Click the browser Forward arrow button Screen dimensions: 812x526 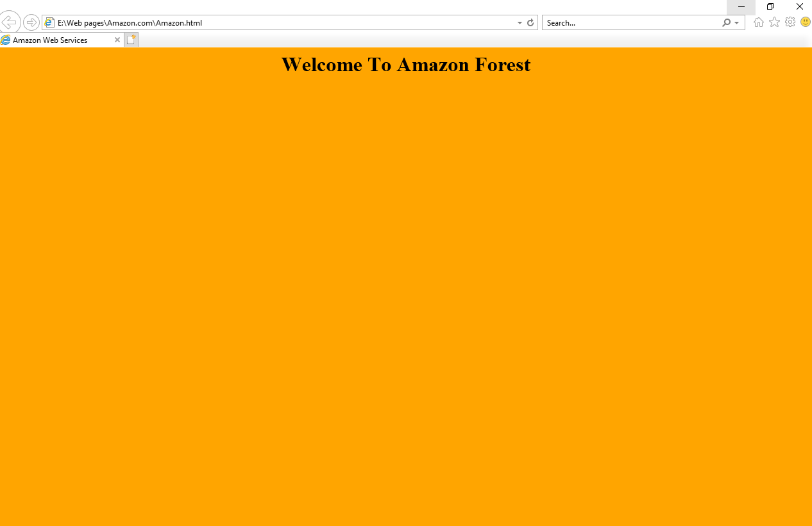coord(31,22)
